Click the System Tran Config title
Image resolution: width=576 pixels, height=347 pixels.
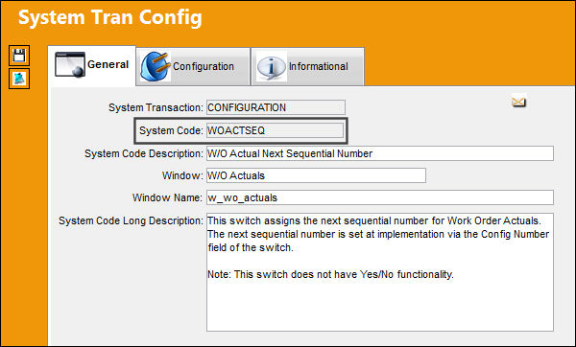coord(110,17)
